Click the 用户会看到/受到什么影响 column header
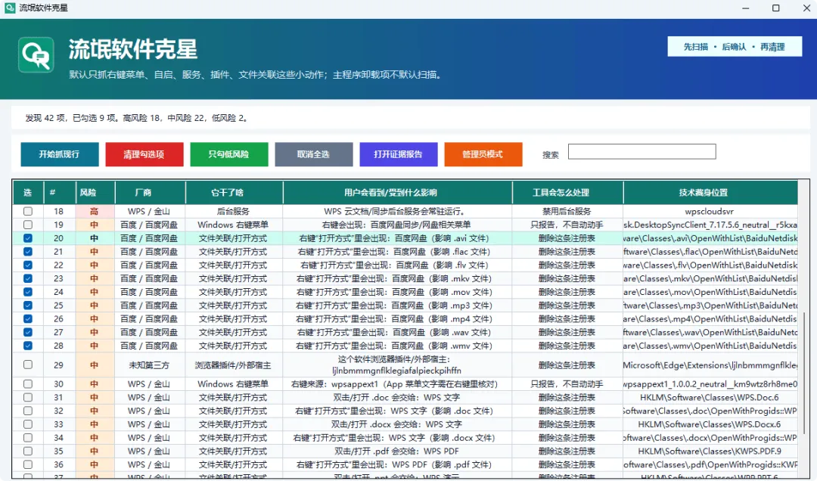The width and height of the screenshot is (817, 481). (398, 193)
